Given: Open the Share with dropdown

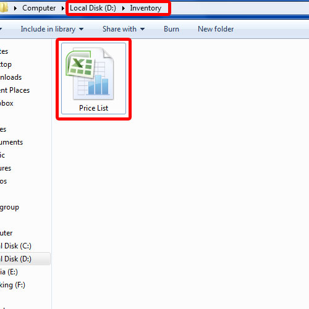Looking at the screenshot, I should pyautogui.click(x=124, y=29).
